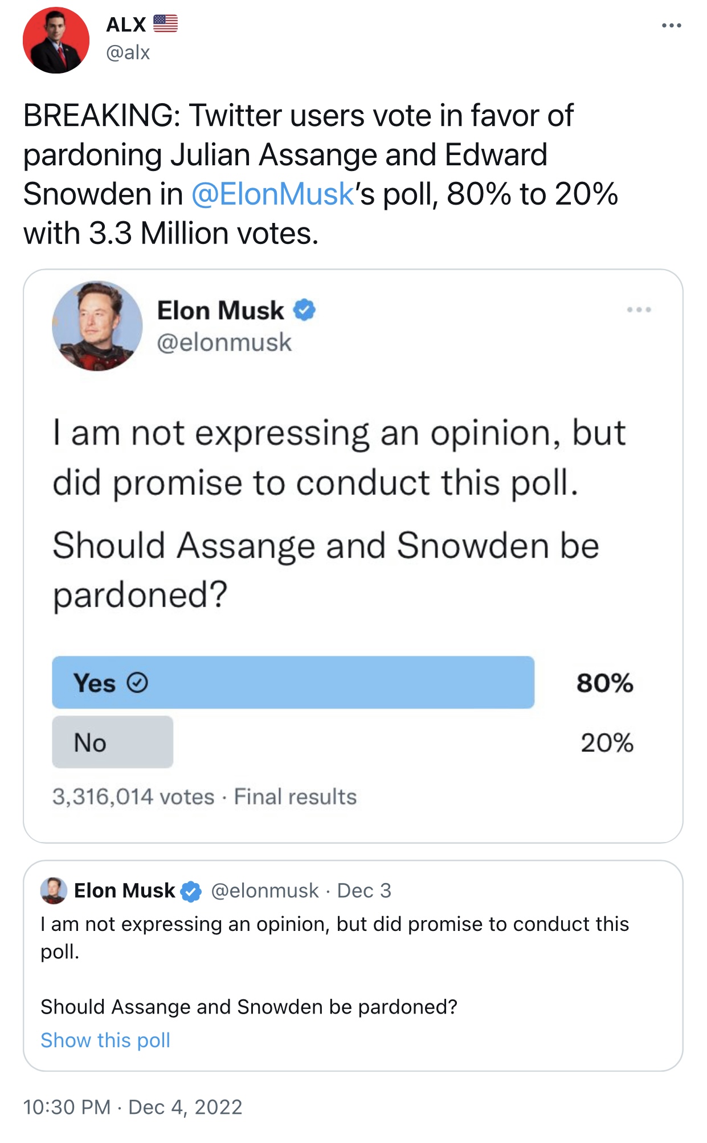Open the quoted tweet body text
Screen dimensions: 707x1143
coord(335,965)
